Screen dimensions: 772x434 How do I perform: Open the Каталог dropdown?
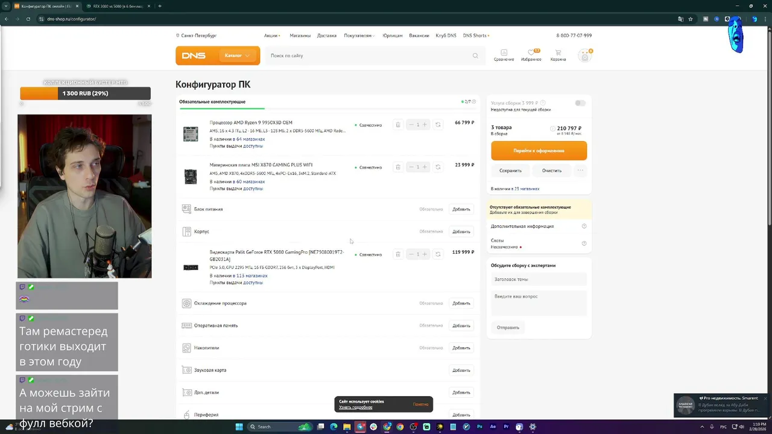pos(237,55)
